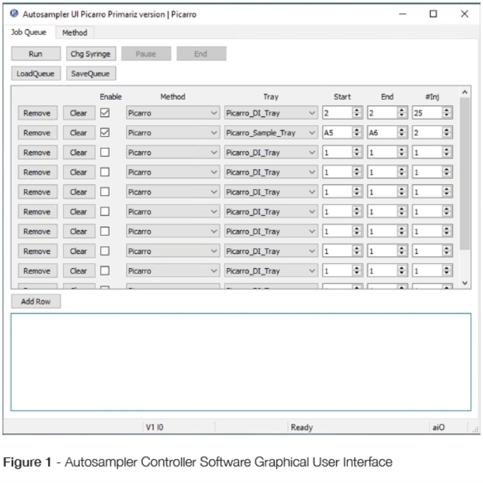
Task: Disable the job with 25 injections
Action: point(105,113)
